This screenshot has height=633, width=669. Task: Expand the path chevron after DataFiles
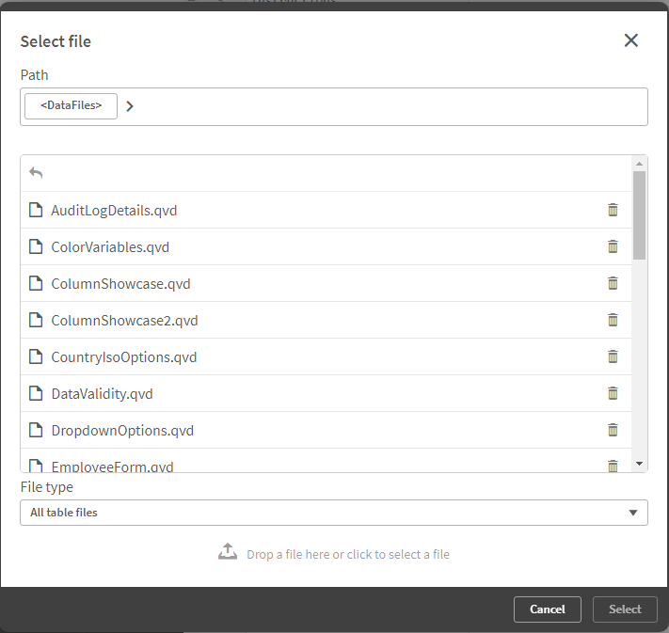(130, 106)
